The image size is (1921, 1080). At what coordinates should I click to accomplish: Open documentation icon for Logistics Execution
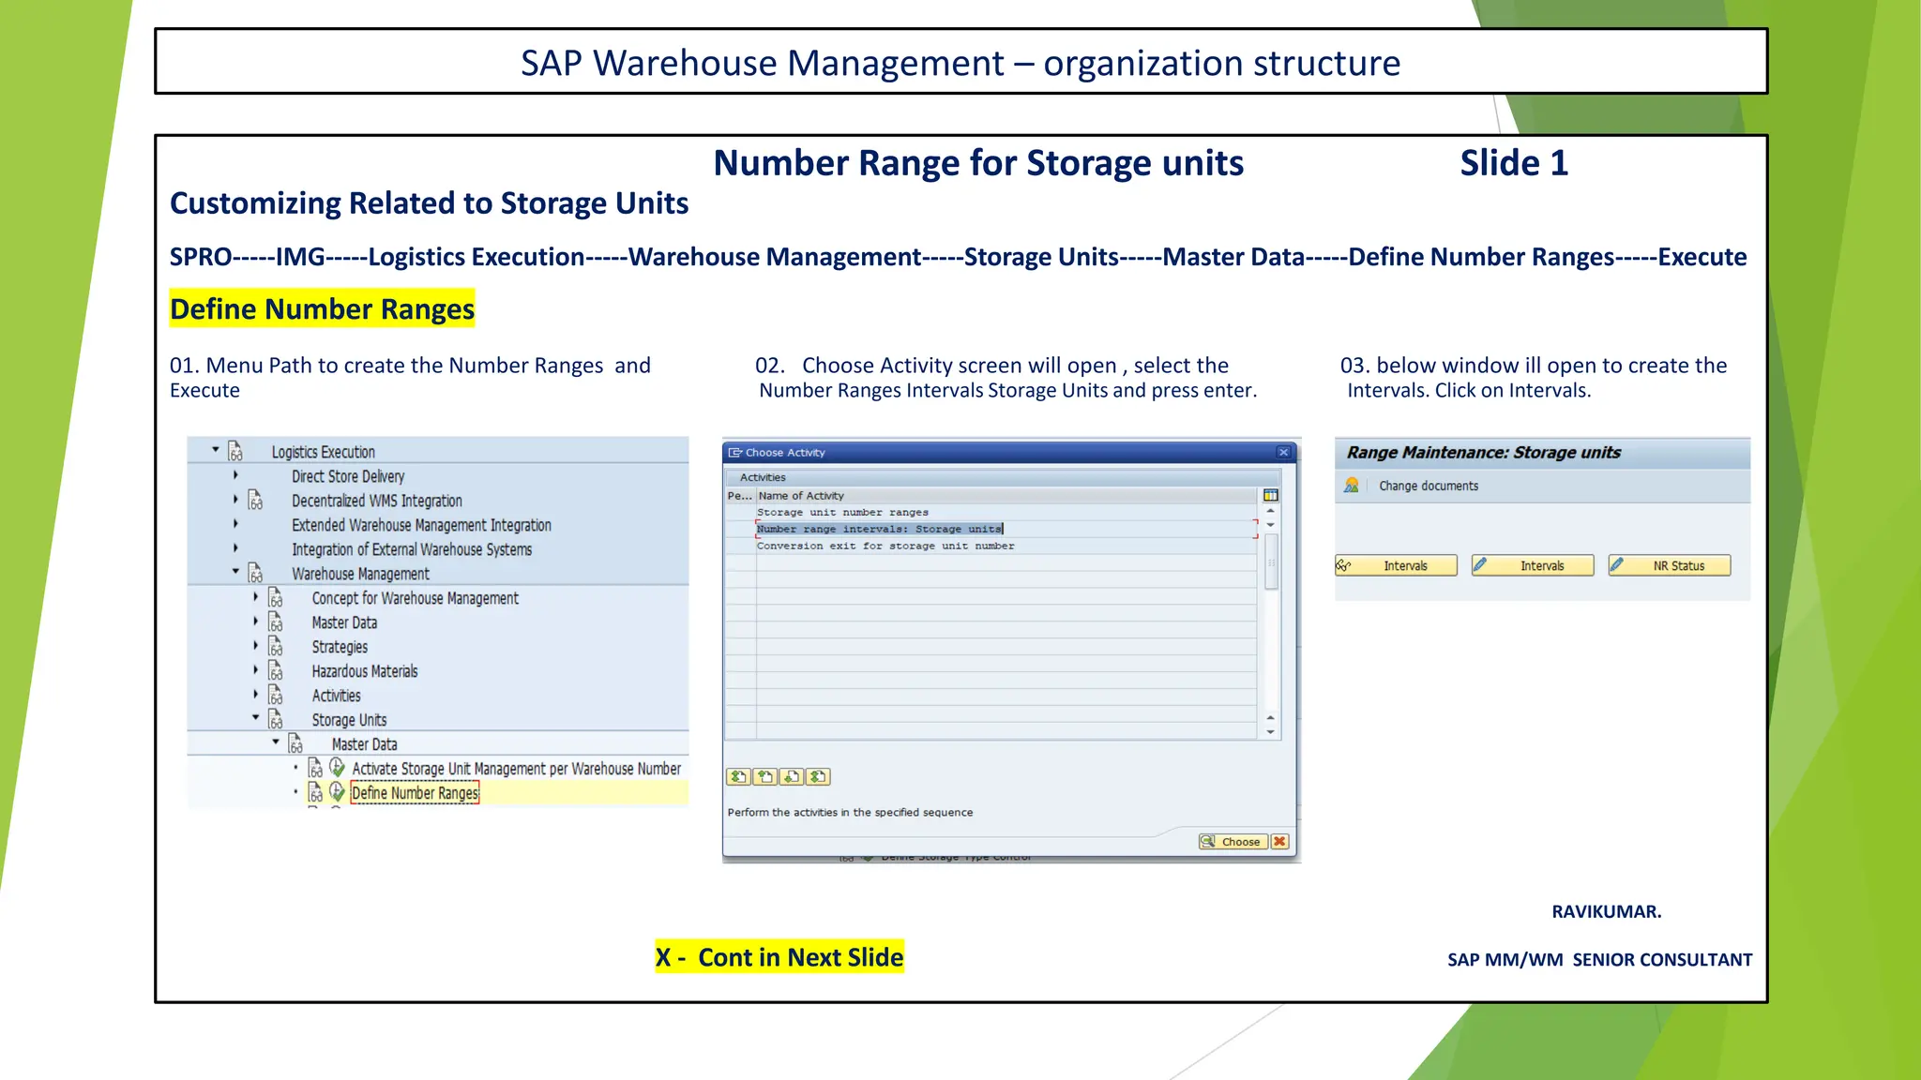235,451
